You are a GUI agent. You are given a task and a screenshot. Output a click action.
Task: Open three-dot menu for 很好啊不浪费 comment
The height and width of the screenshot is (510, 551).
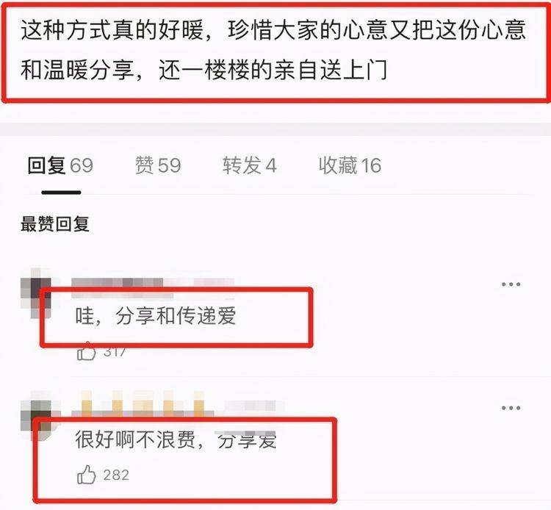tap(511, 408)
